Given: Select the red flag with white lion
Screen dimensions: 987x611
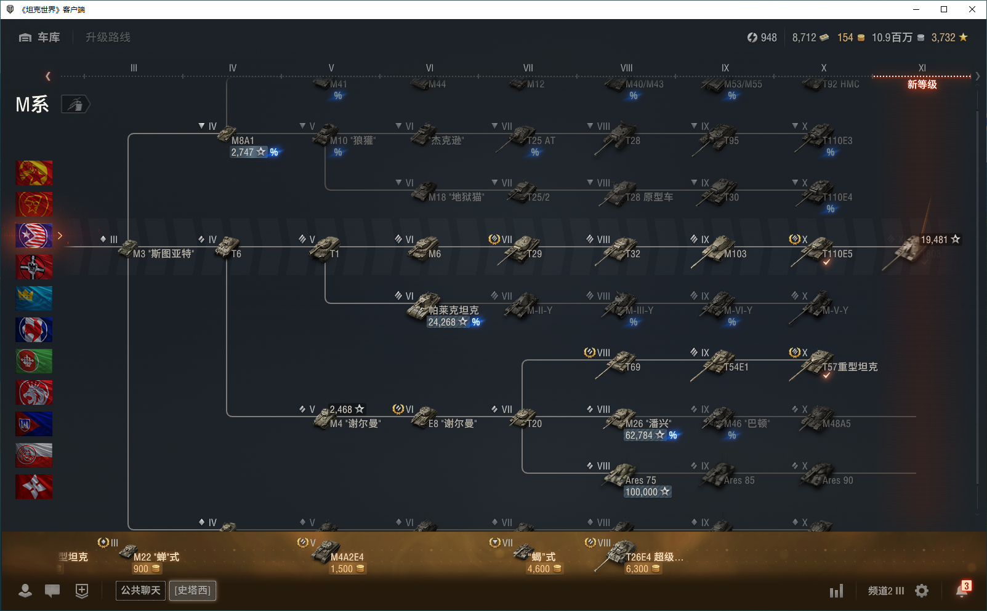Looking at the screenshot, I should point(34,393).
